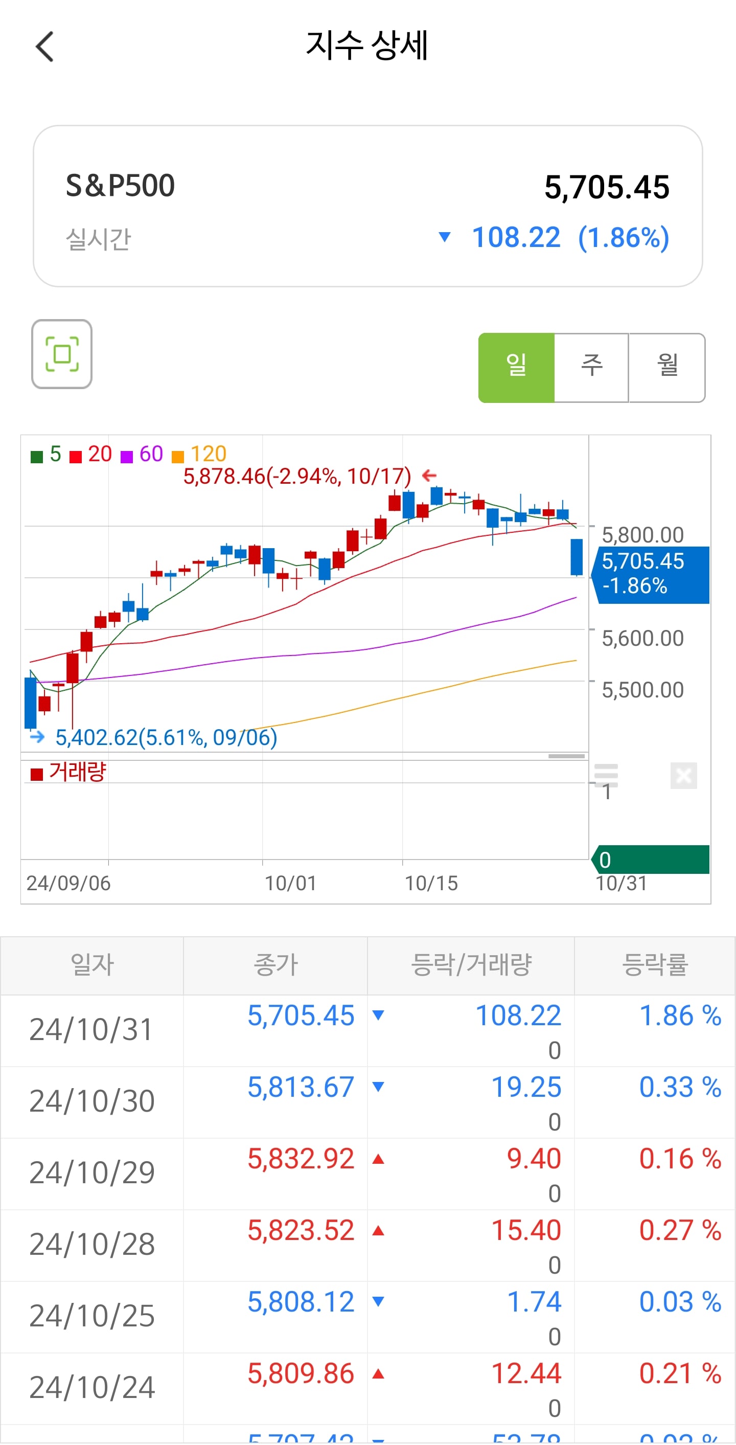Viewport: 736px width, 1445px height.
Task: Click the 일자 column header
Action: click(x=92, y=965)
